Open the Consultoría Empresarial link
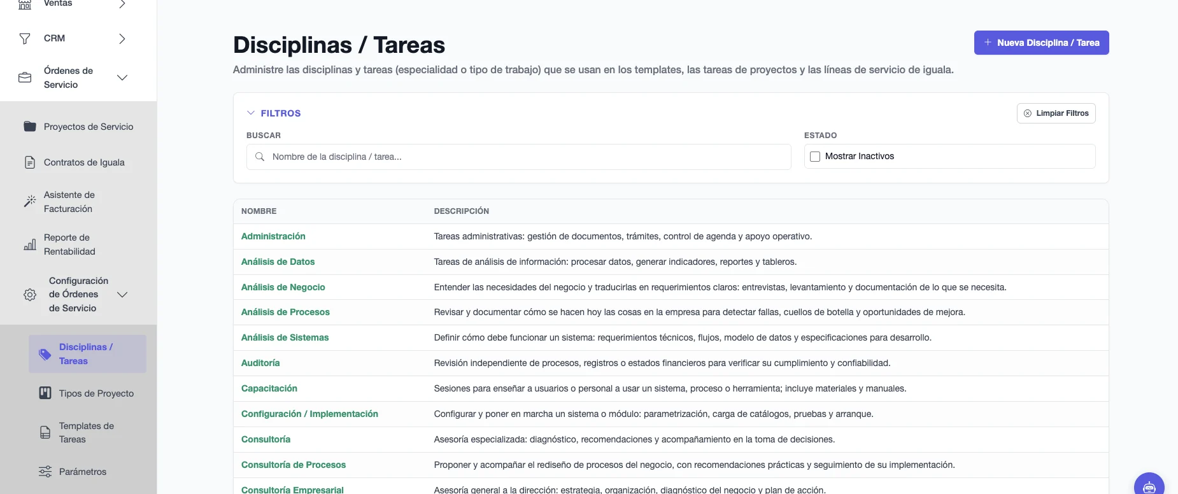Image resolution: width=1178 pixels, height=494 pixels. [292, 490]
